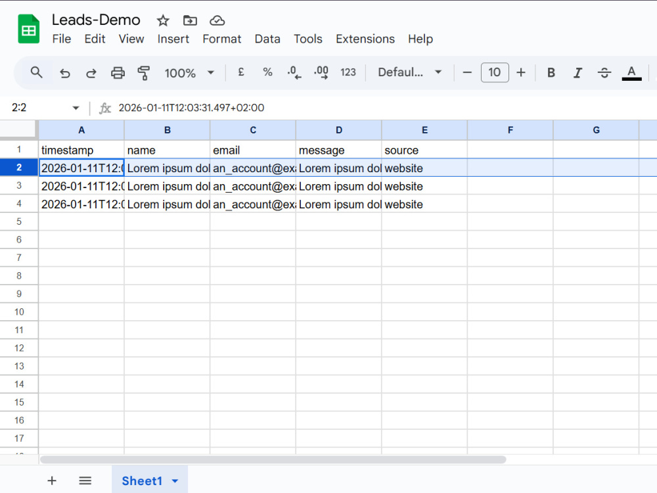Select column A header
The height and width of the screenshot is (493, 657).
tap(81, 130)
